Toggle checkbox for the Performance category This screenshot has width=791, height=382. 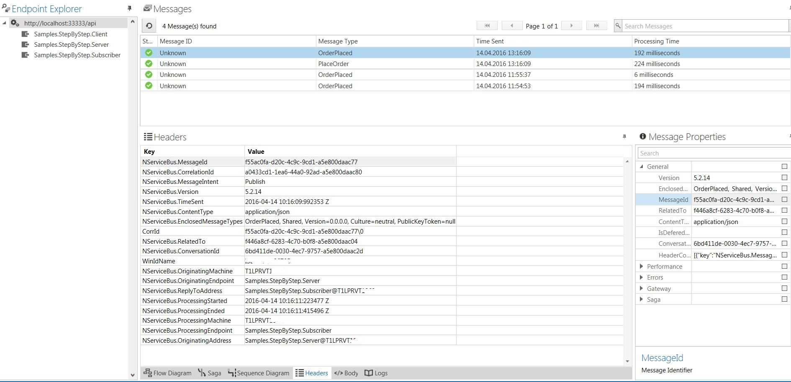[x=784, y=266]
